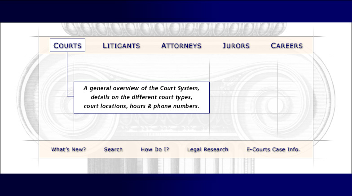Image resolution: width=352 pixels, height=196 pixels.
Task: Go to the Litigants page
Action: pos(121,46)
